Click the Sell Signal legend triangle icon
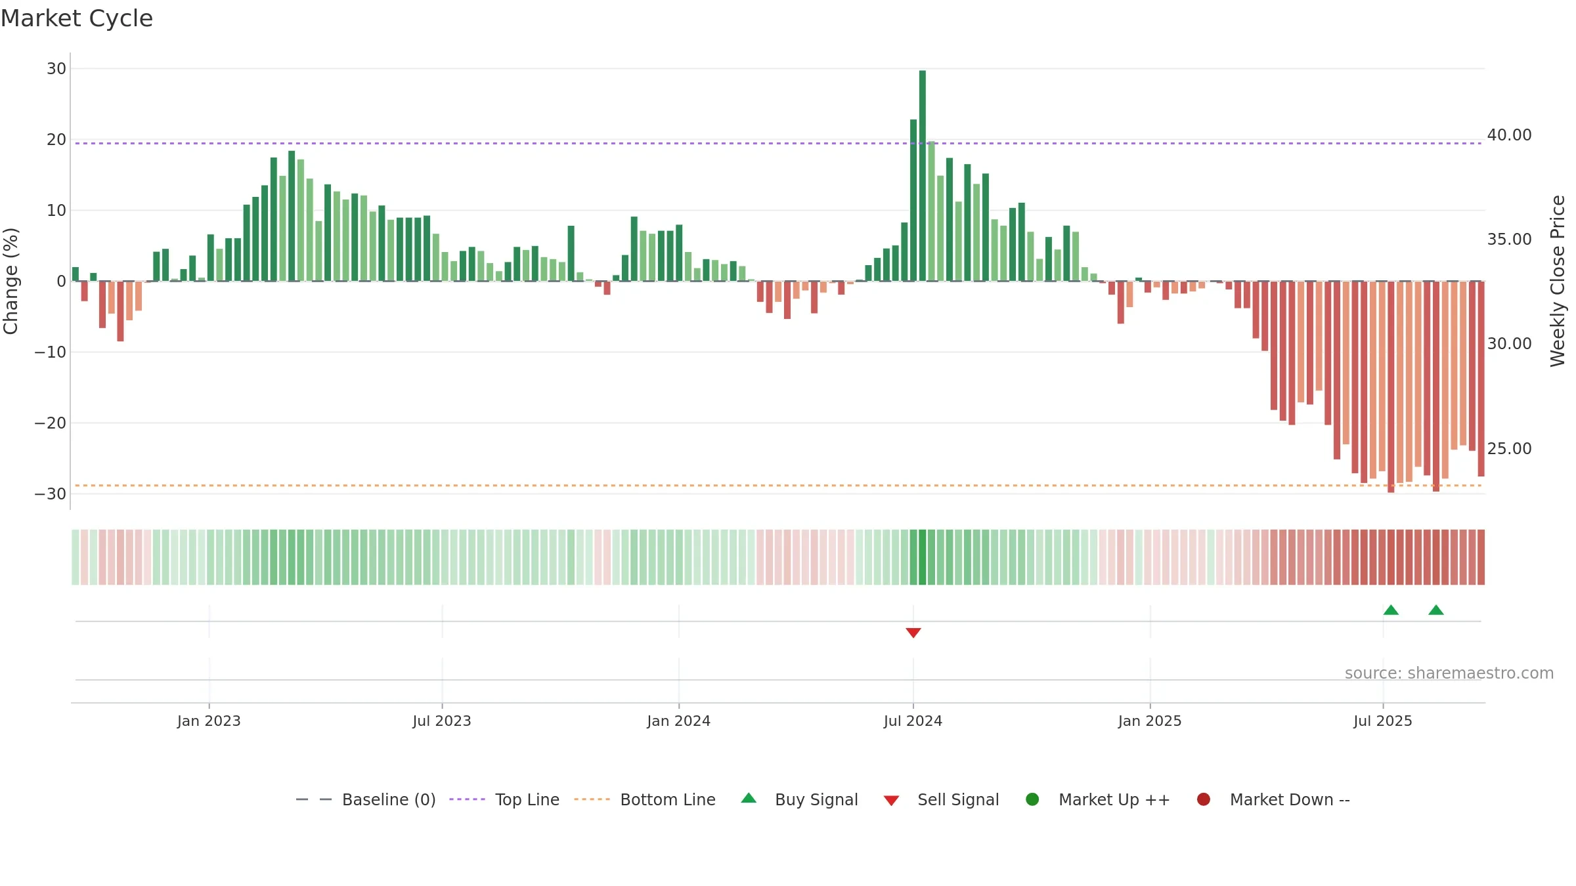 pyautogui.click(x=891, y=801)
